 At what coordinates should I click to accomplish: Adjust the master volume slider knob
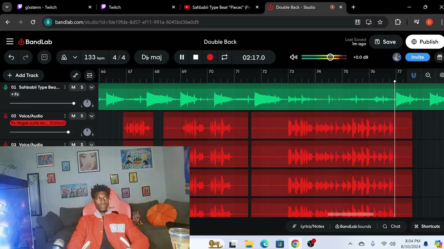(x=330, y=57)
